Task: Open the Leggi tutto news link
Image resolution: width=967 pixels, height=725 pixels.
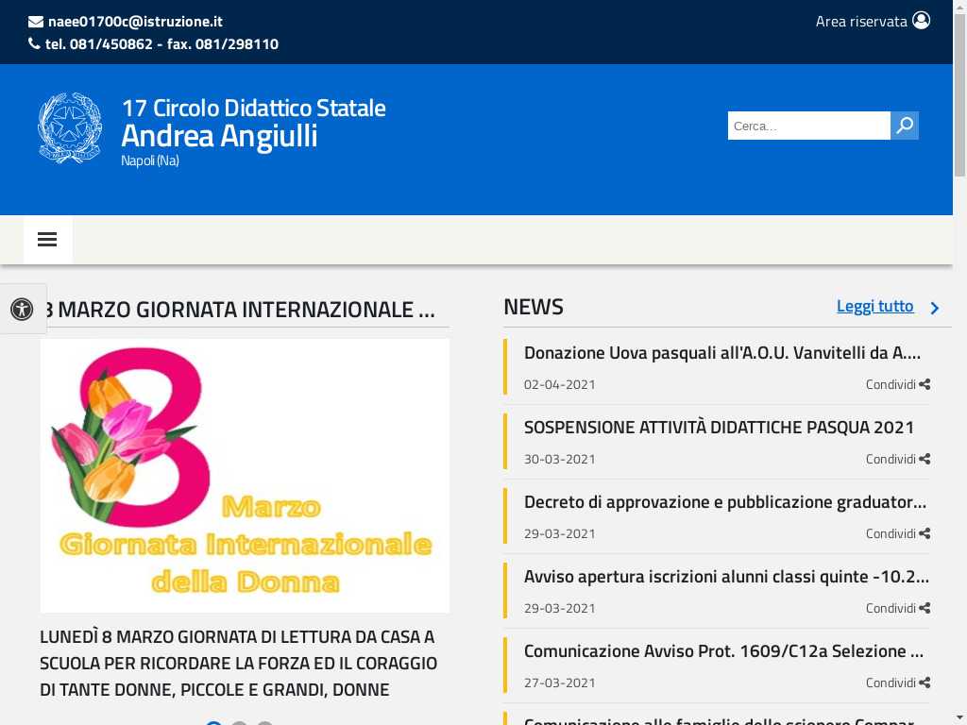Action: (x=874, y=306)
